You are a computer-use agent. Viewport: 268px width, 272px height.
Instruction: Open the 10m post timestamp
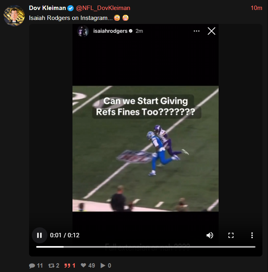[256, 8]
